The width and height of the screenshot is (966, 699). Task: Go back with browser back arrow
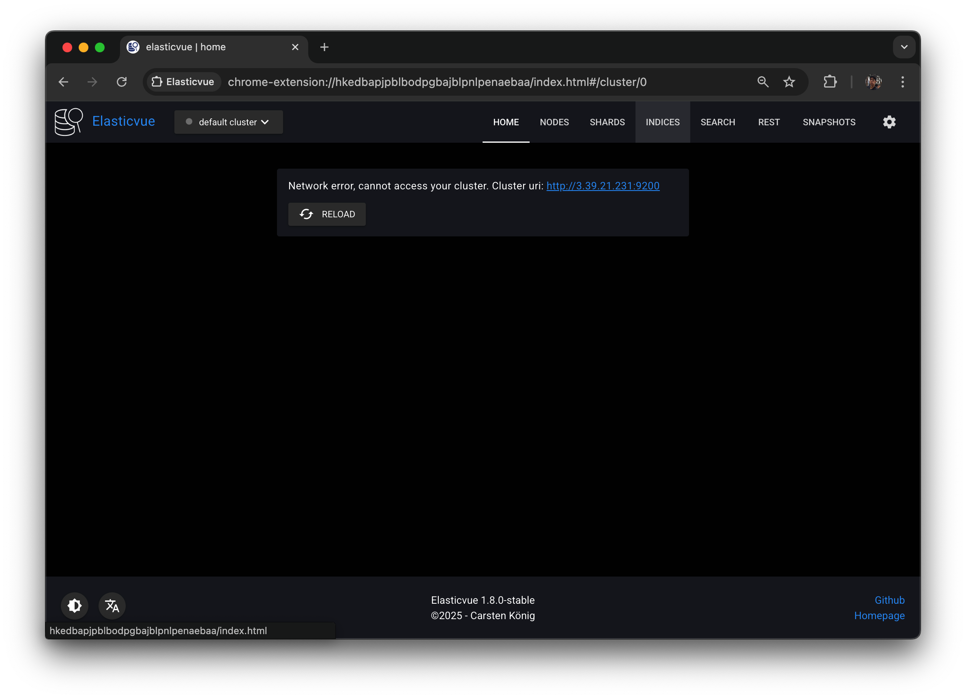click(x=63, y=82)
